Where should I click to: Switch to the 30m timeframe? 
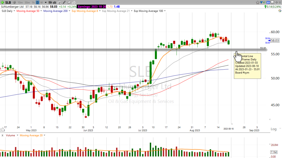[27, 3]
